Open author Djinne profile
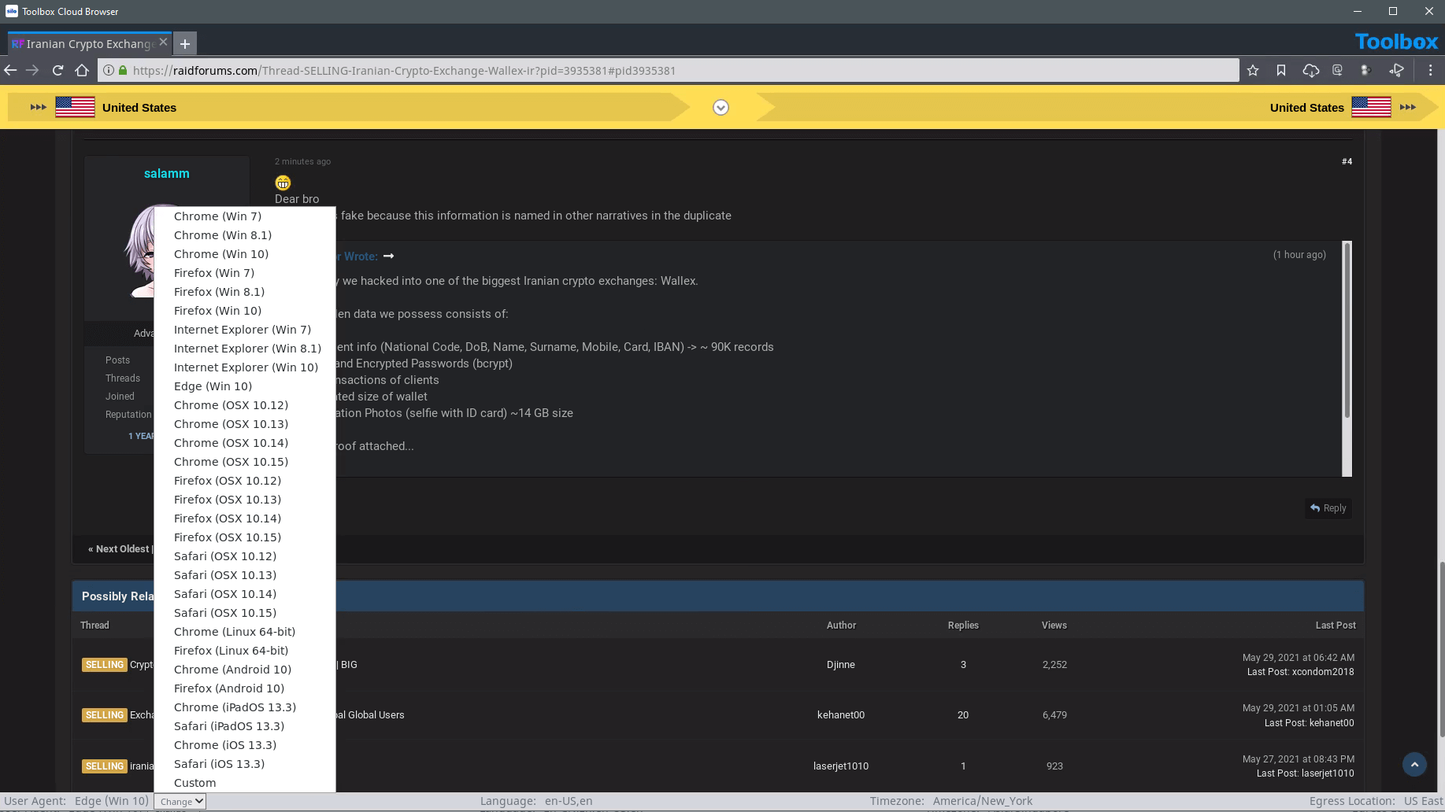The width and height of the screenshot is (1445, 812). [840, 665]
